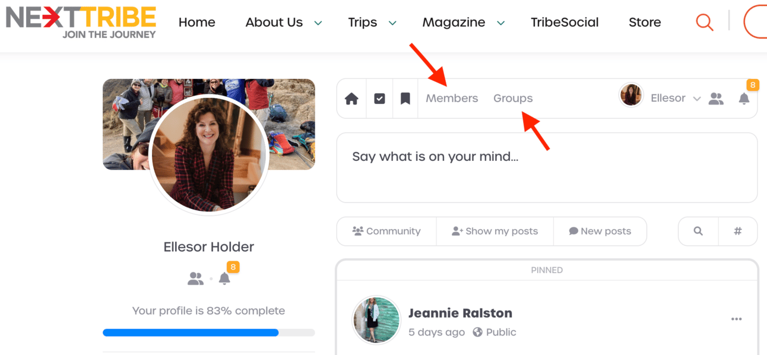This screenshot has width=767, height=355.
Task: Click the orange site search icon
Action: tap(705, 22)
